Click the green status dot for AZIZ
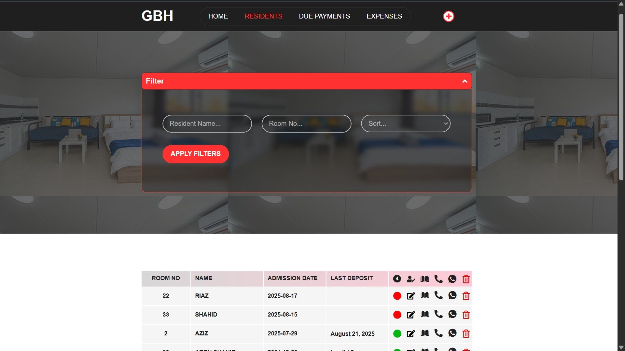 397,333
